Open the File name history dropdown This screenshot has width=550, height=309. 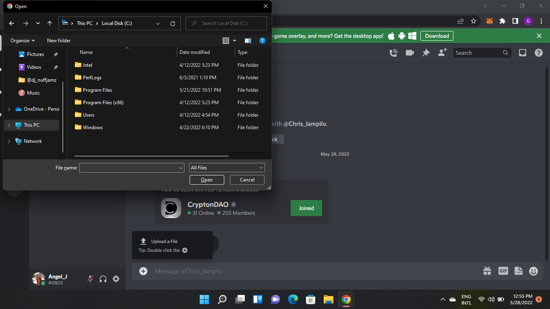(181, 168)
